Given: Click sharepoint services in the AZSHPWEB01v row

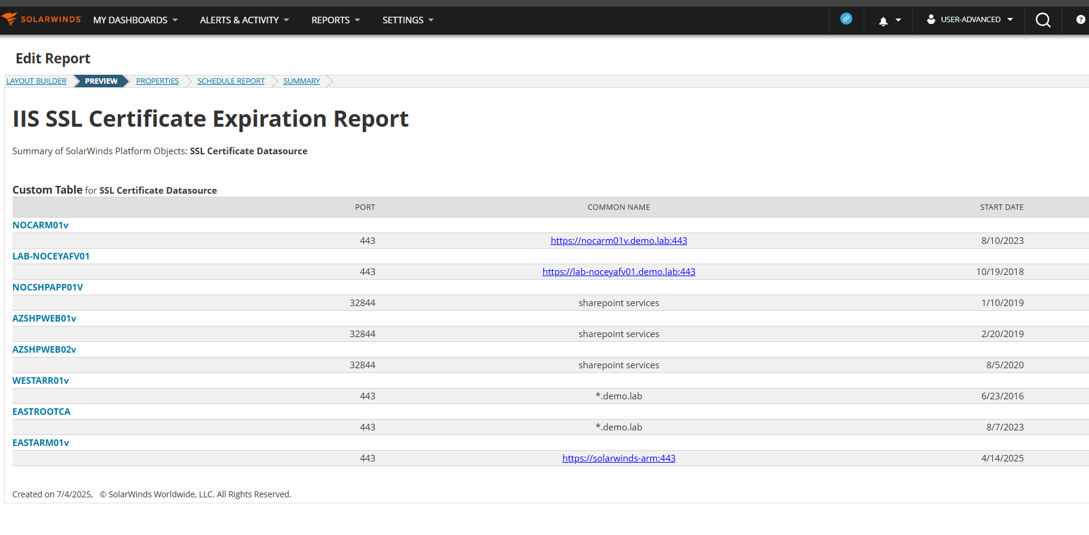Looking at the screenshot, I should click(x=619, y=334).
